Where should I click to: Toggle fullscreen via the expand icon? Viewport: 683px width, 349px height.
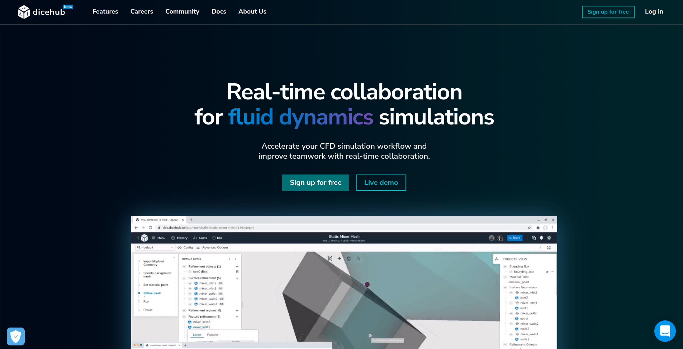tap(549, 247)
